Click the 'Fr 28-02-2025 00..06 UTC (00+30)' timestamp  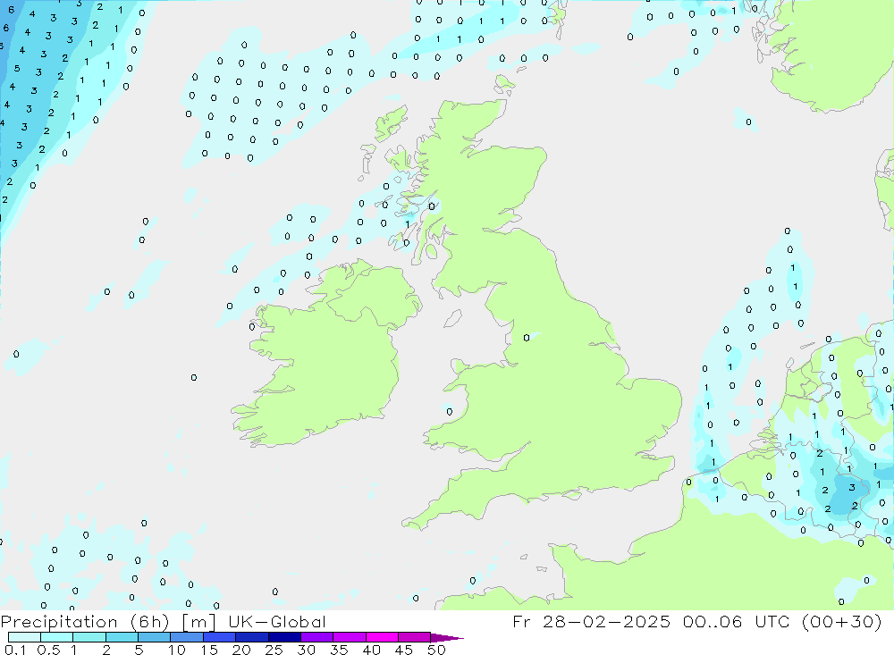tap(696, 622)
